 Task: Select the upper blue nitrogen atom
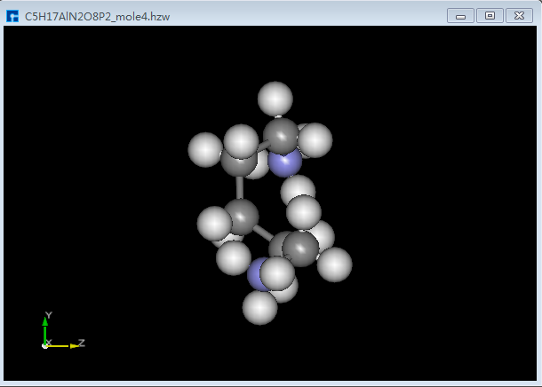click(x=284, y=162)
